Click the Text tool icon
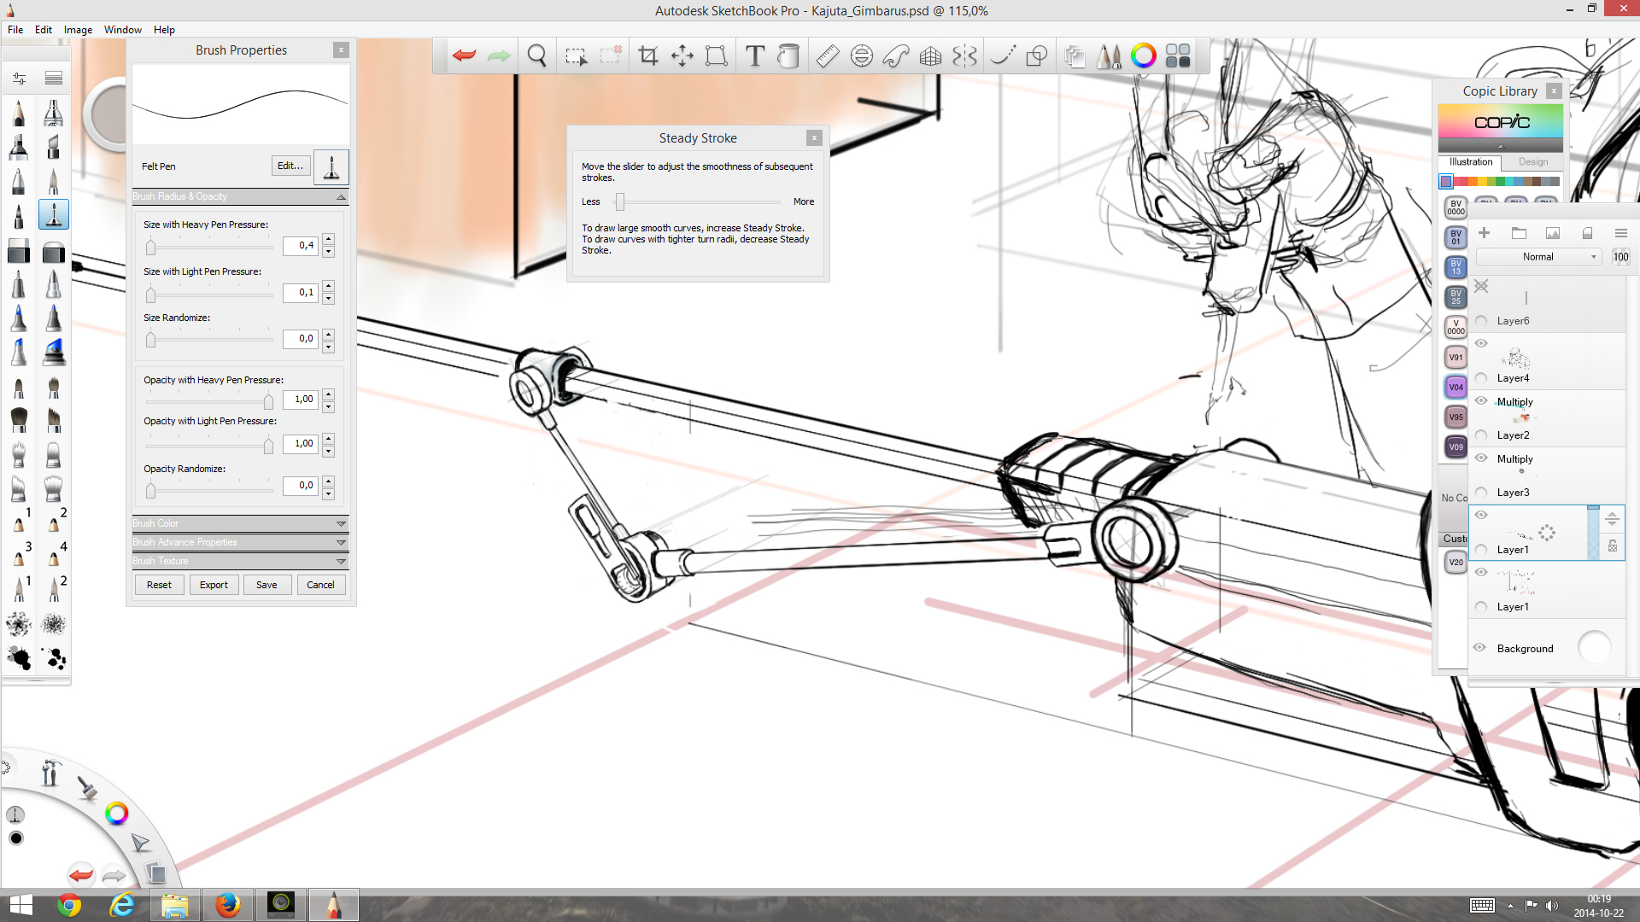This screenshot has width=1640, height=922. (x=754, y=56)
